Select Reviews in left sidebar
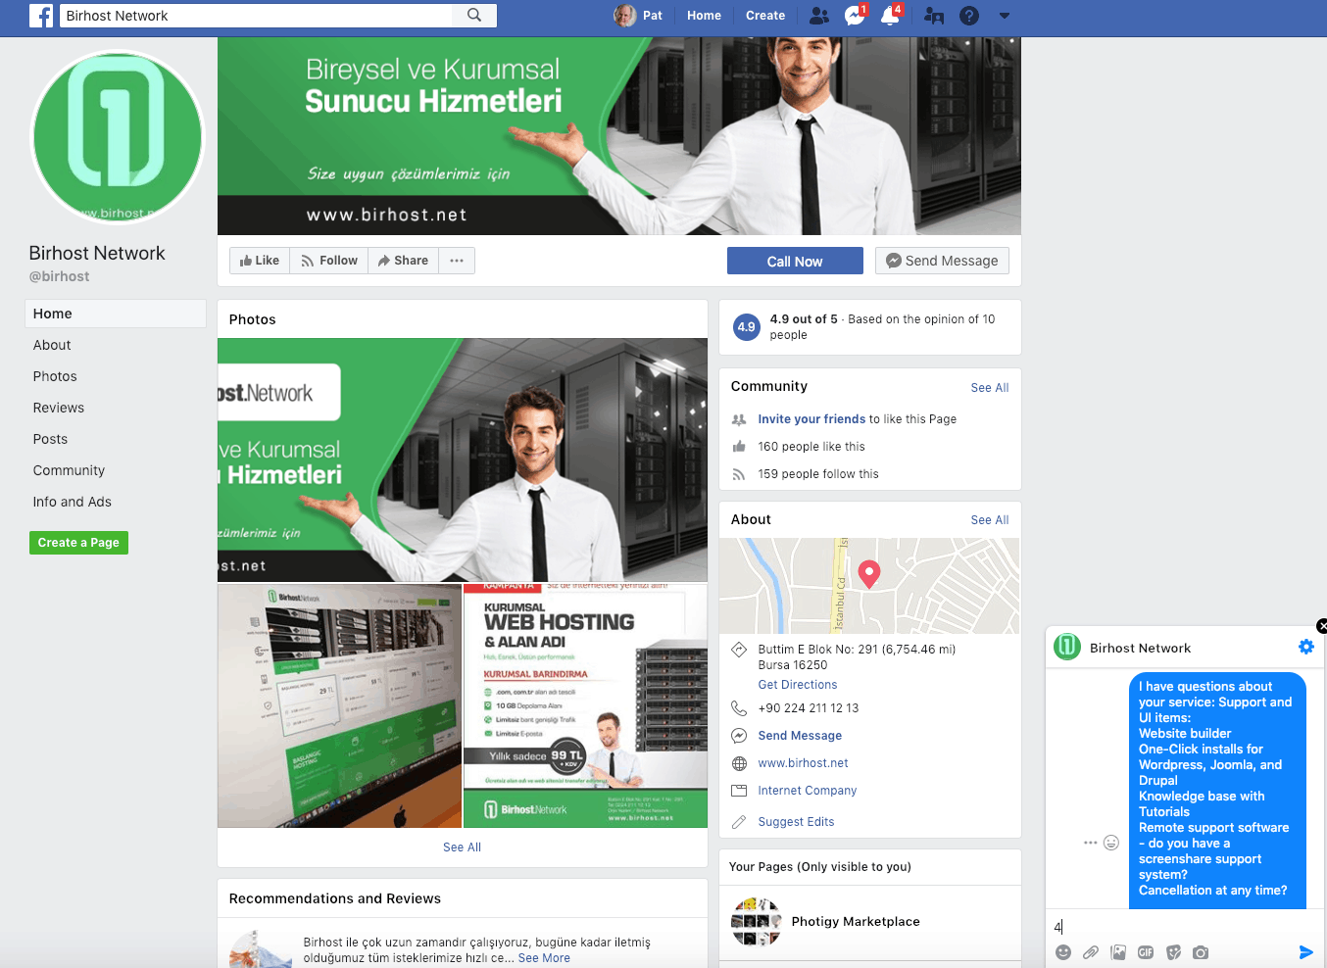 [x=59, y=408]
